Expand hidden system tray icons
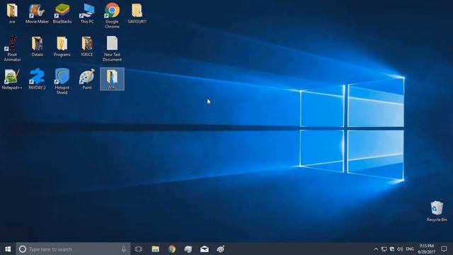The width and height of the screenshot is (453, 255). (x=376, y=249)
